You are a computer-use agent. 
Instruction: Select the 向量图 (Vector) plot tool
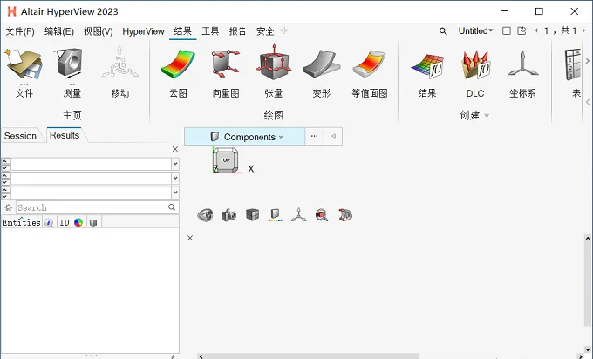pos(226,63)
